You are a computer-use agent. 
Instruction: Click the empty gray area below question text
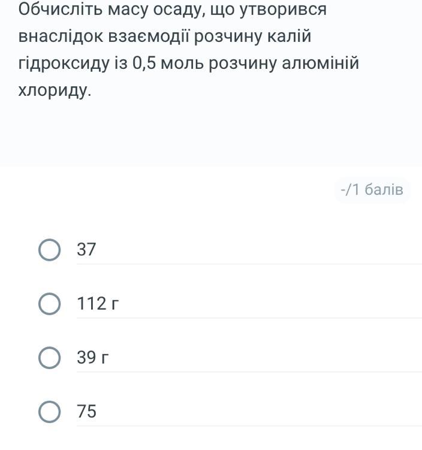coord(210,135)
